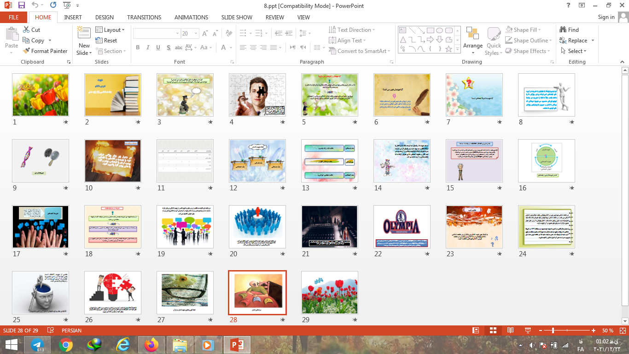The height and width of the screenshot is (354, 629).
Task: Click the Reset button in Slides group
Action: click(x=106, y=41)
